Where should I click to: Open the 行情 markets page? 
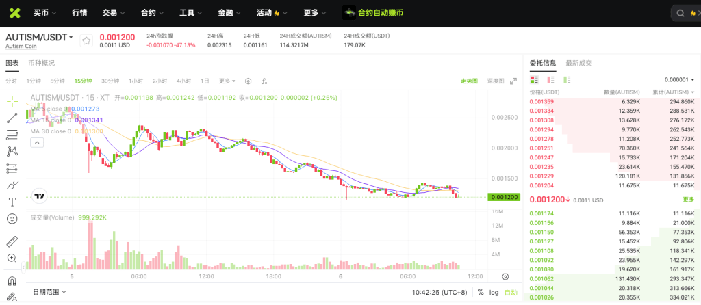pyautogui.click(x=79, y=13)
